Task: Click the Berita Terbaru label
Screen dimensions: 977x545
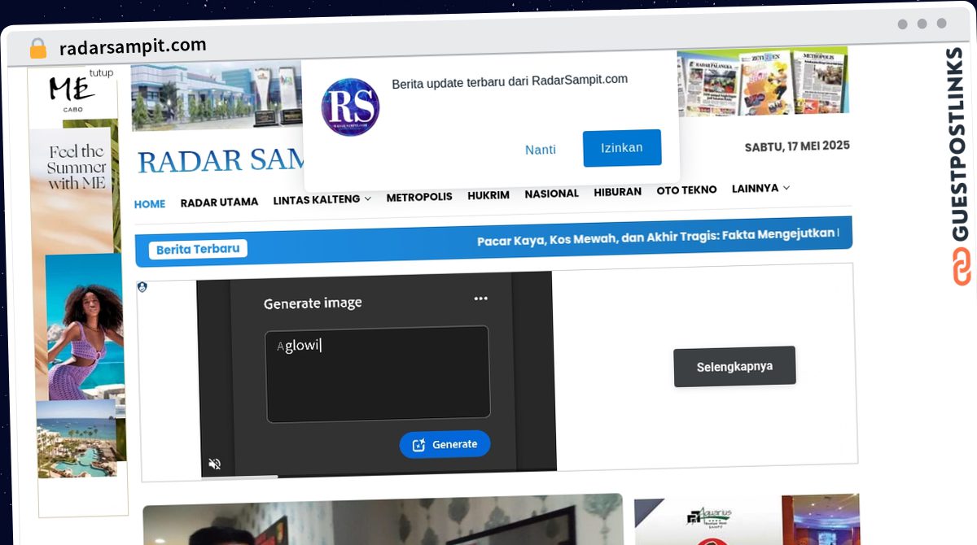Action: [x=198, y=249]
